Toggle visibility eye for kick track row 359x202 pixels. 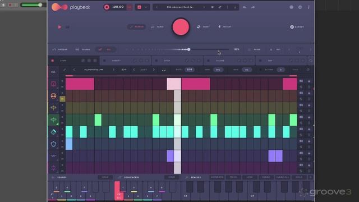pos(301,81)
